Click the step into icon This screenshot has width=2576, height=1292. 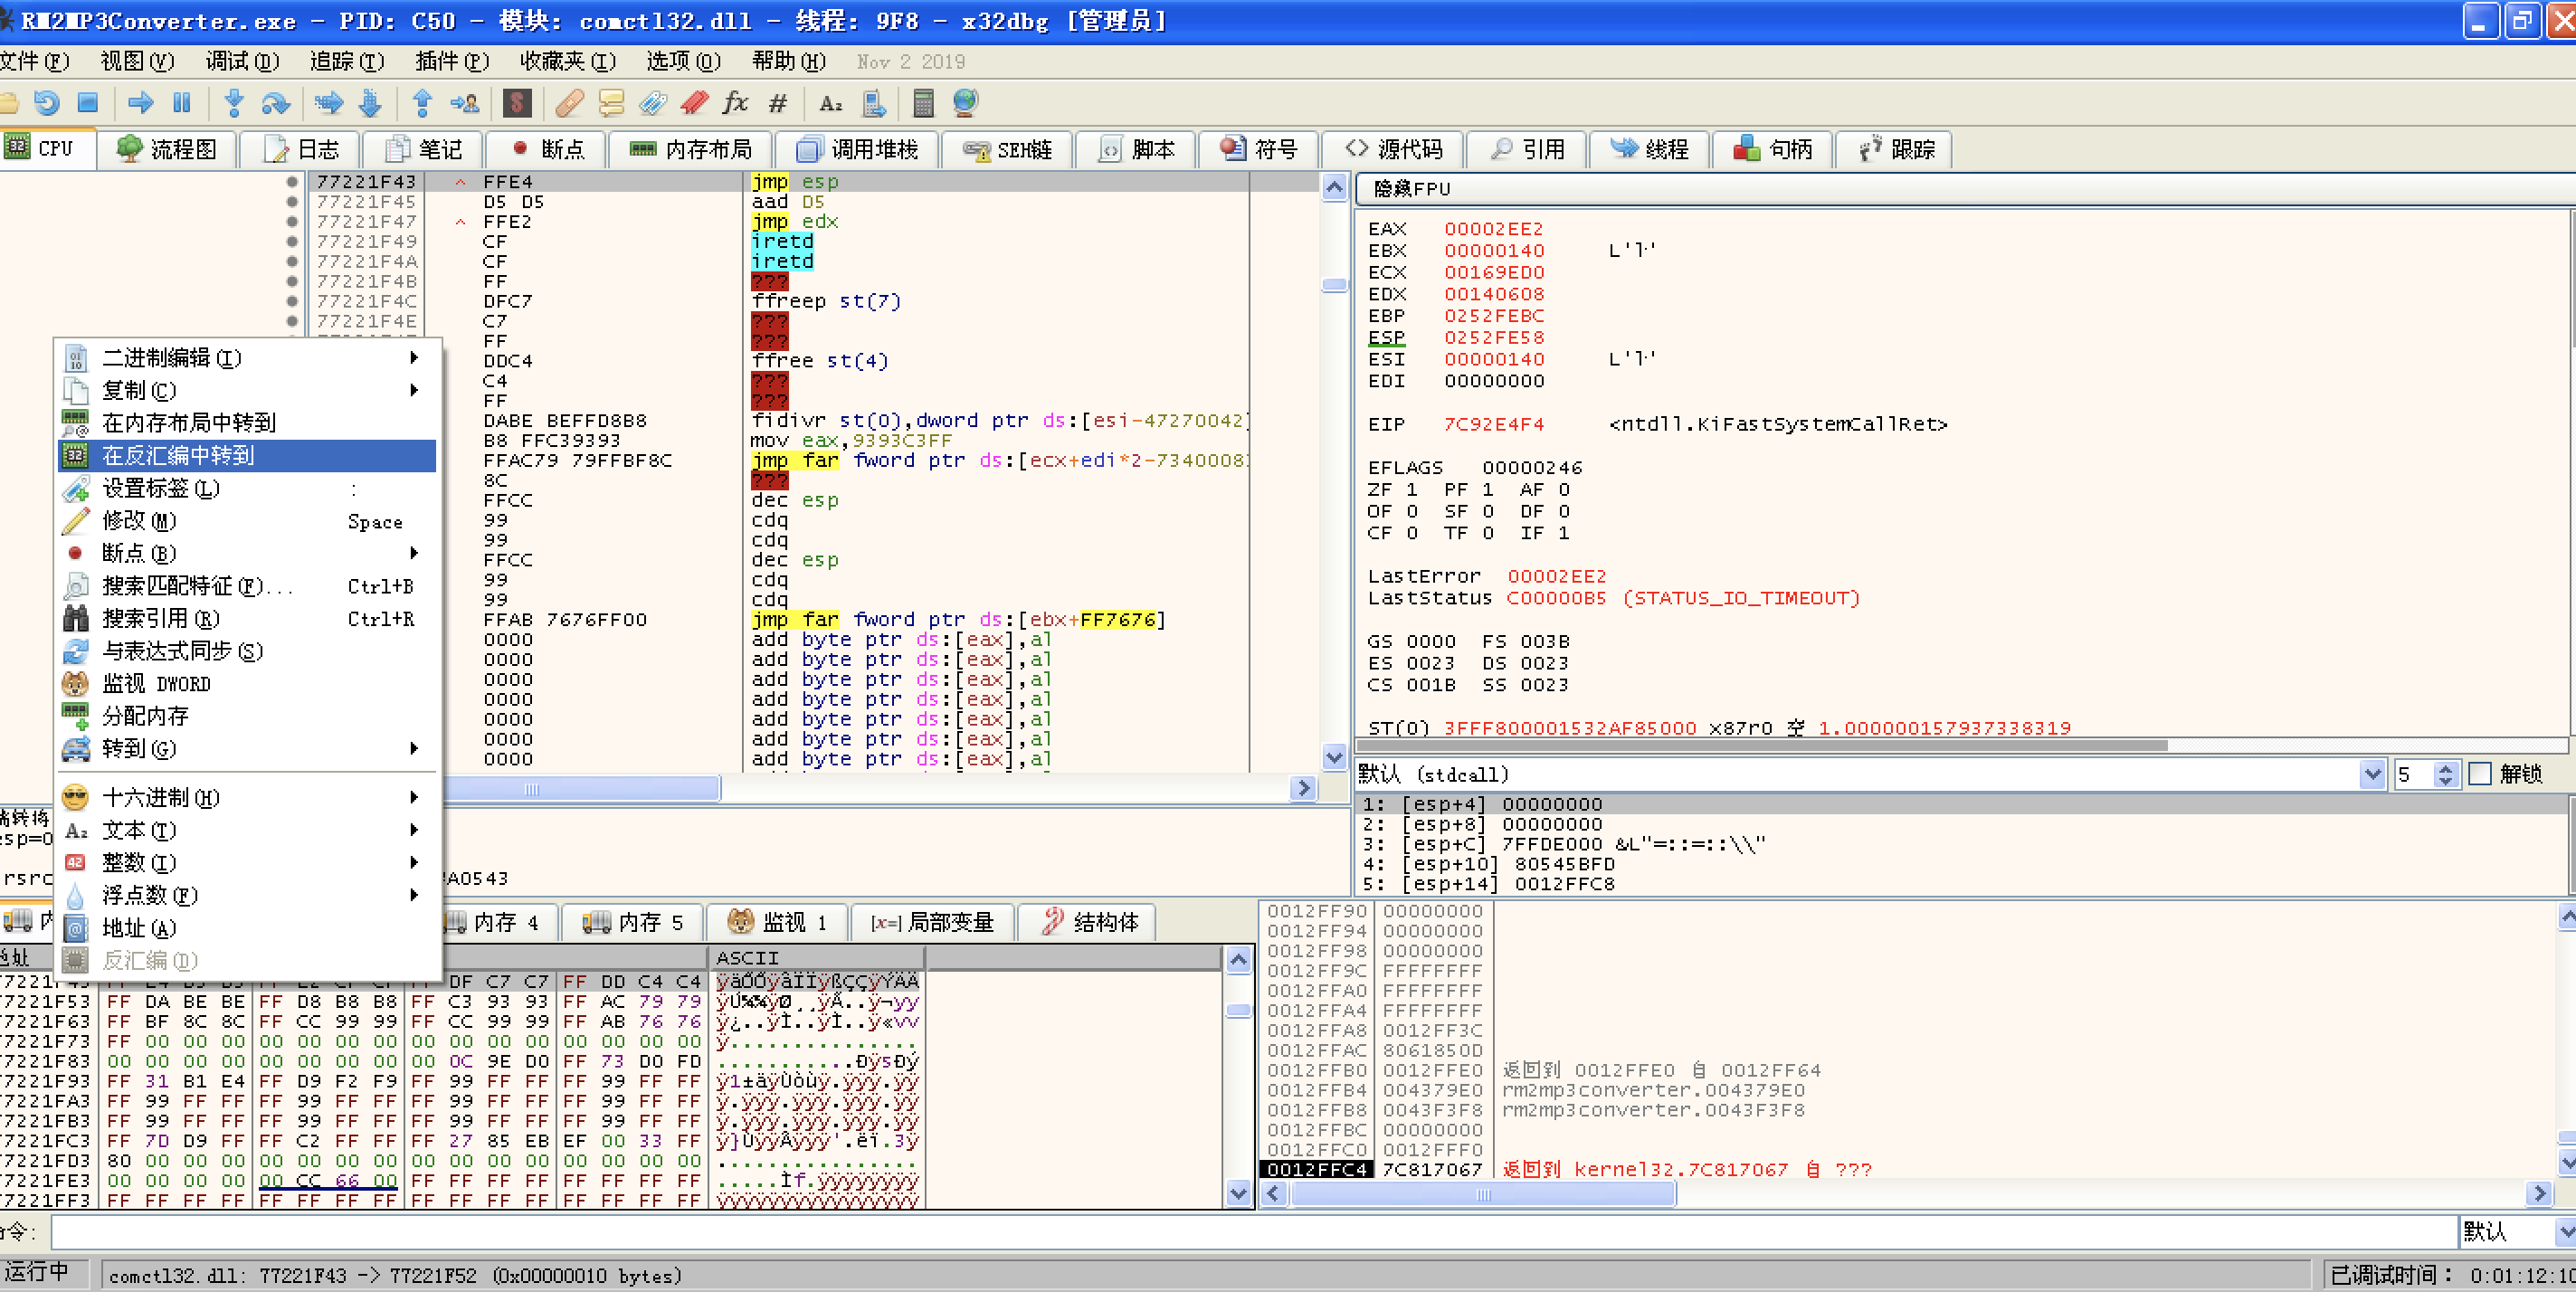pyautogui.click(x=234, y=103)
